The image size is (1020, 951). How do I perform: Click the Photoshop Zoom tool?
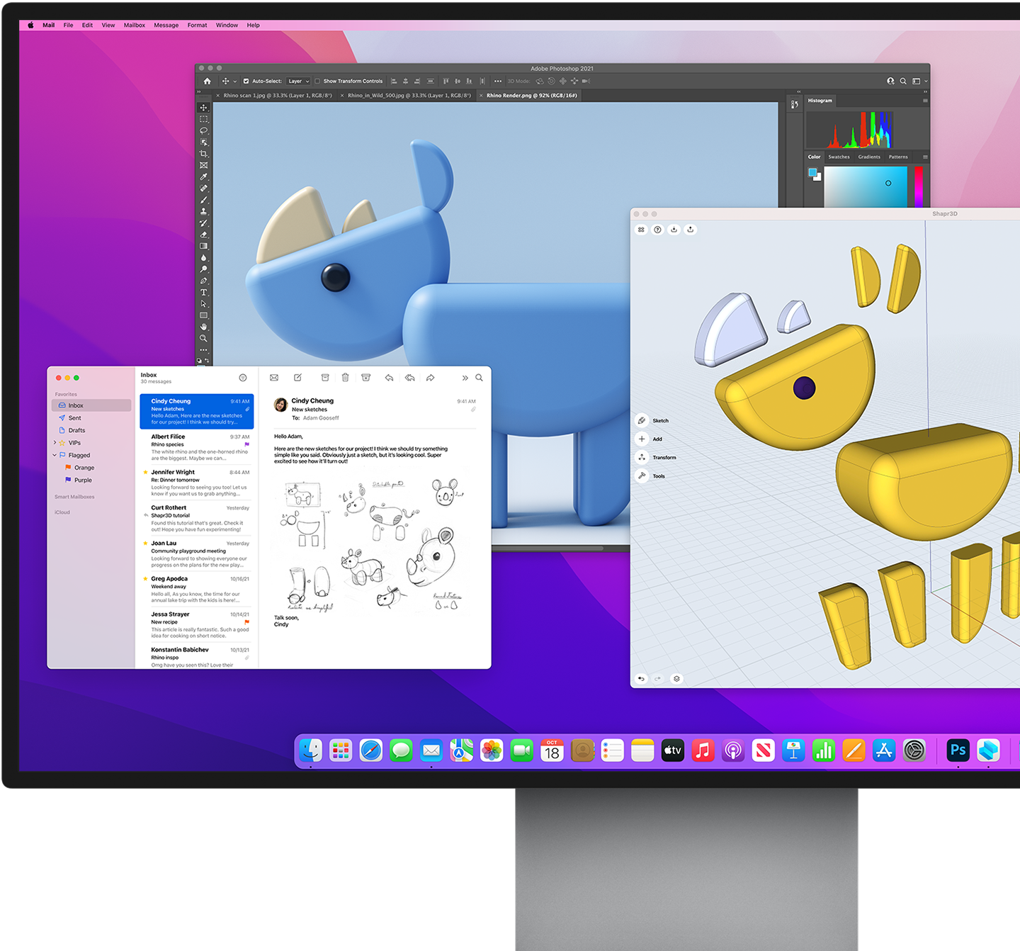coord(203,338)
